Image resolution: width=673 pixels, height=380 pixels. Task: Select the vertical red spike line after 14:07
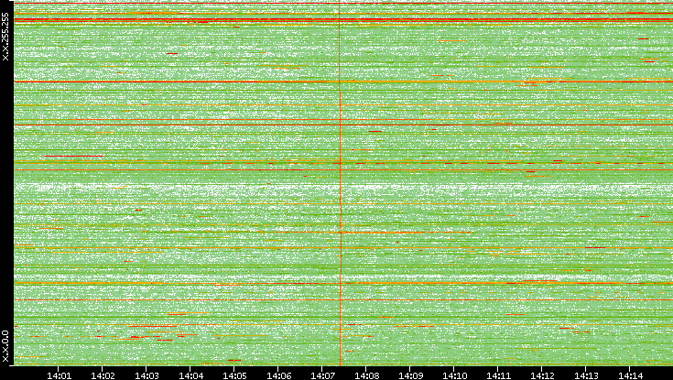point(340,183)
